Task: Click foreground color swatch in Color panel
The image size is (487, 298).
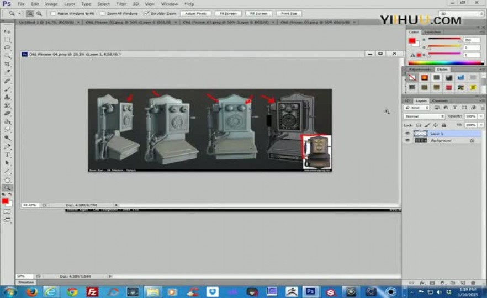Action: tap(412, 41)
